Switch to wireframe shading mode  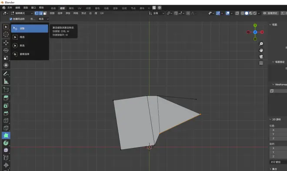pos(242,13)
